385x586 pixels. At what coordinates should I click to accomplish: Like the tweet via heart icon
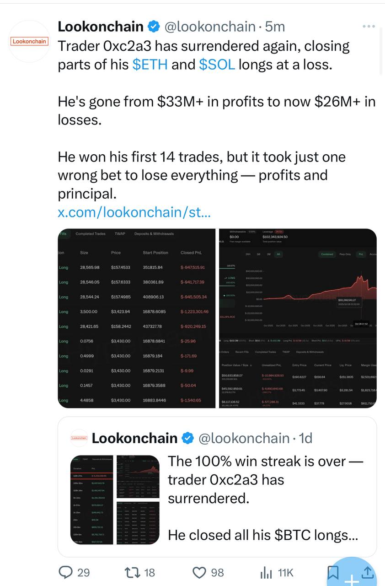pyautogui.click(x=199, y=572)
